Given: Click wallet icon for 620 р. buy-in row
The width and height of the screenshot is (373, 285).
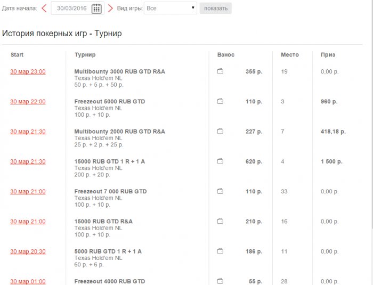Looking at the screenshot, I should click(x=220, y=161).
